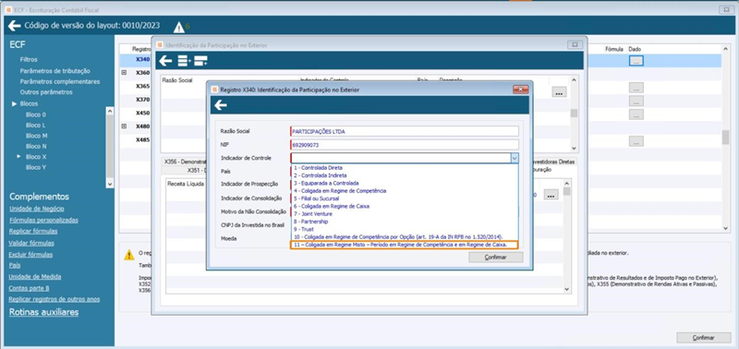Click Confirmar button in main ECF window

tap(704, 338)
